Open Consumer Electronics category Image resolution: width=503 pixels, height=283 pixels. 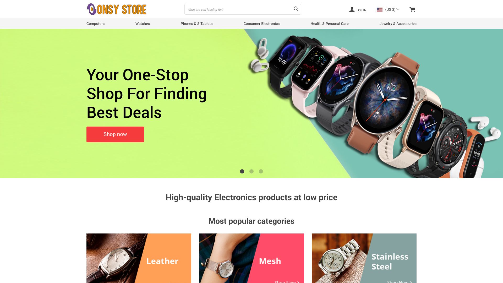point(261,24)
